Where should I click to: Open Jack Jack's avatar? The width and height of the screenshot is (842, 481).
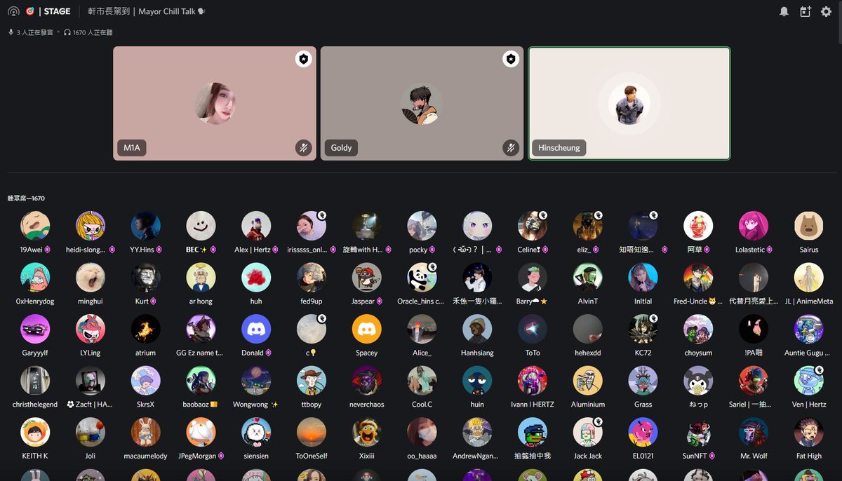coord(588,433)
